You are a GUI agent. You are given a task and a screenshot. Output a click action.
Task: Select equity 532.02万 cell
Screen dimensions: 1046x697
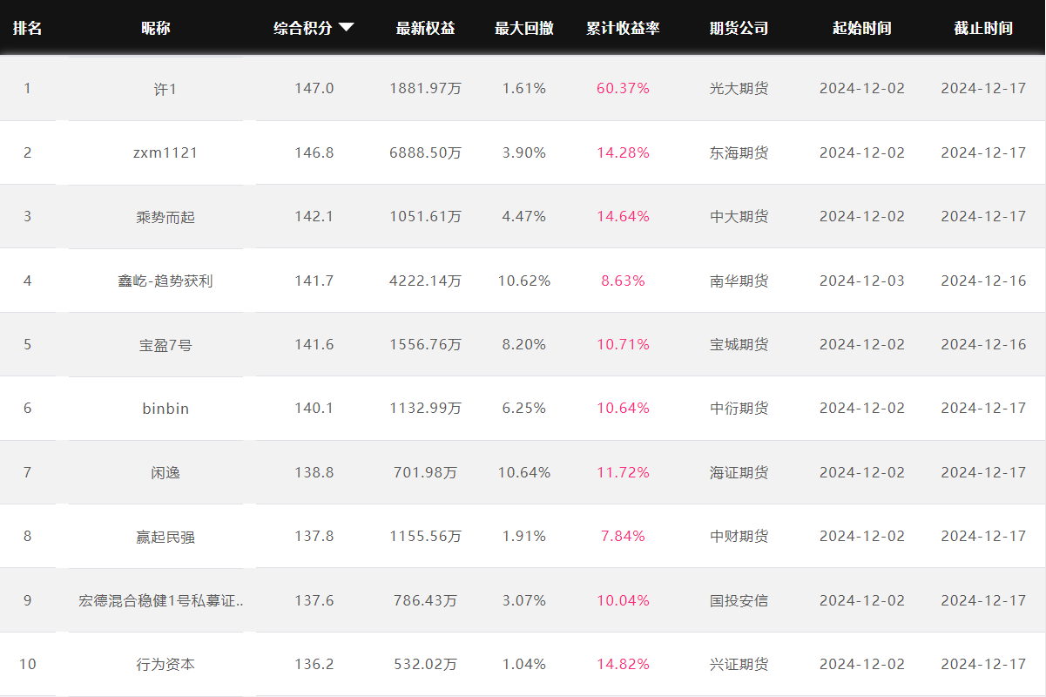[425, 665]
